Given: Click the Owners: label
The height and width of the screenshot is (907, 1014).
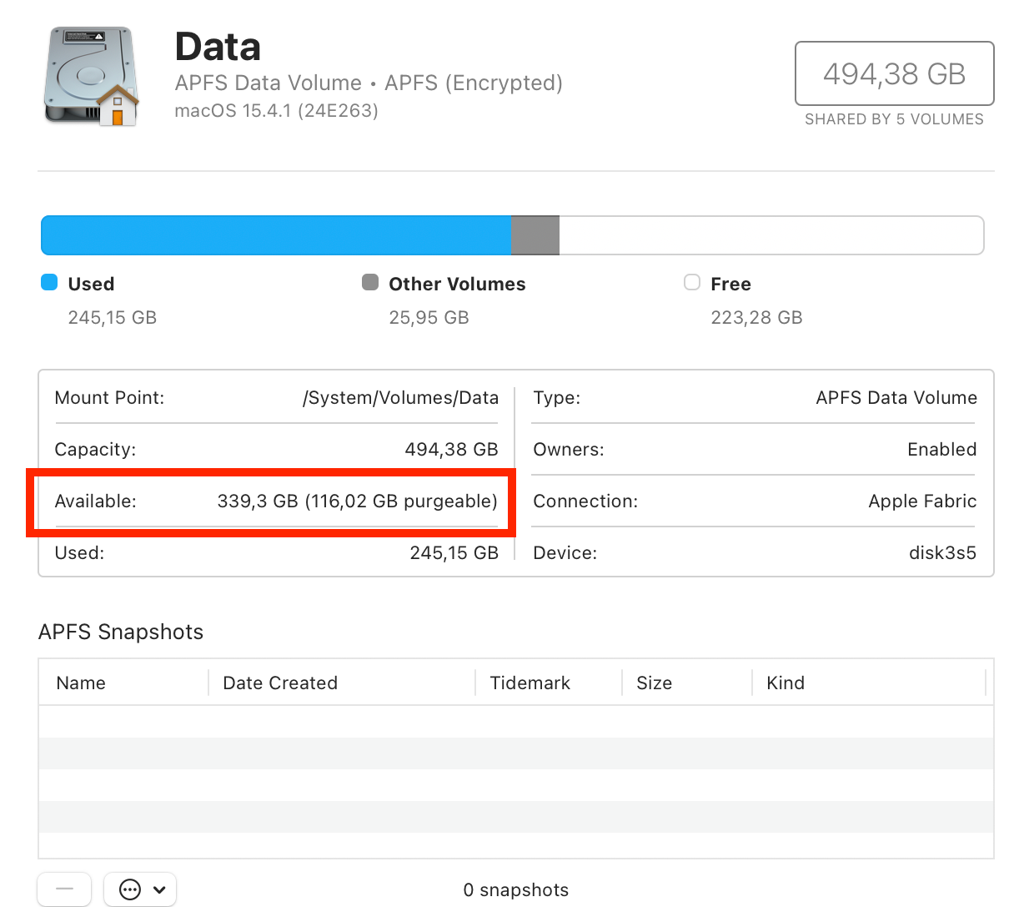Looking at the screenshot, I should (569, 450).
